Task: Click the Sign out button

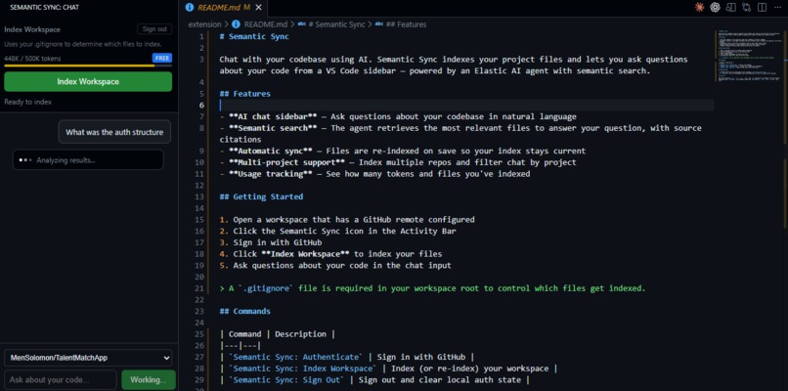Action: point(154,29)
